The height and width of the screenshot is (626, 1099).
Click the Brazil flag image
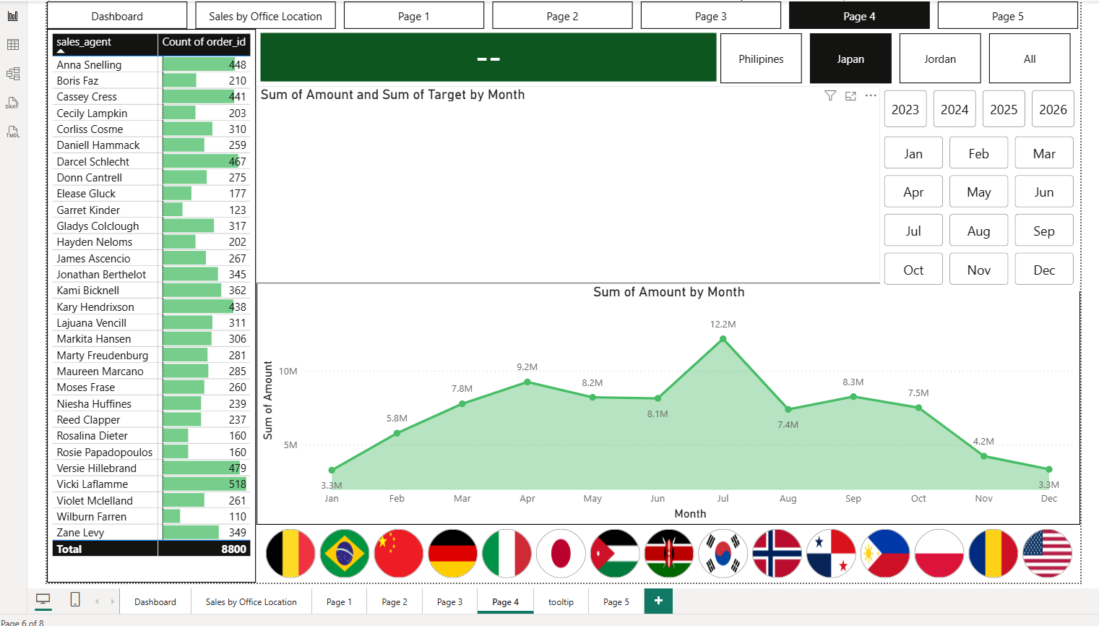[345, 554]
